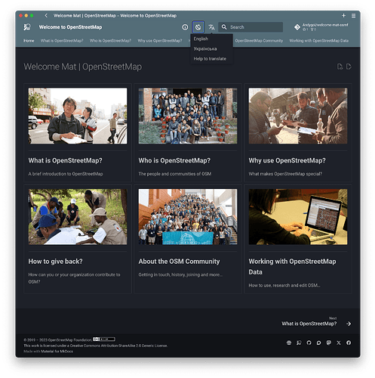Click the info circle icon in header
The image size is (375, 378).
coord(185,27)
